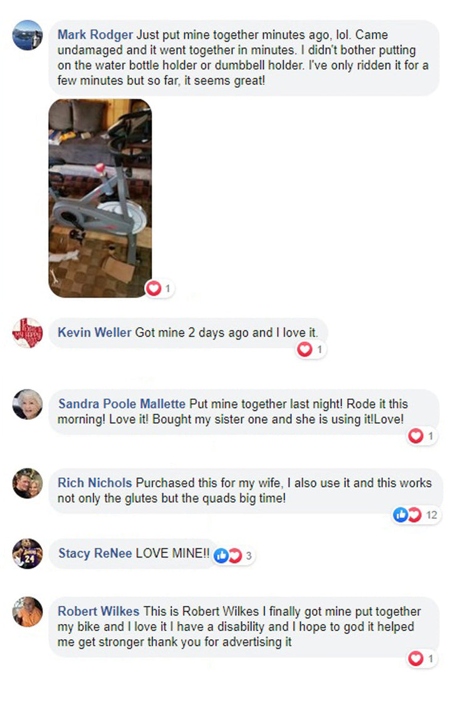View the exercise bike photo thumbnail
Viewport: 470px width, 707px height.
point(100,198)
